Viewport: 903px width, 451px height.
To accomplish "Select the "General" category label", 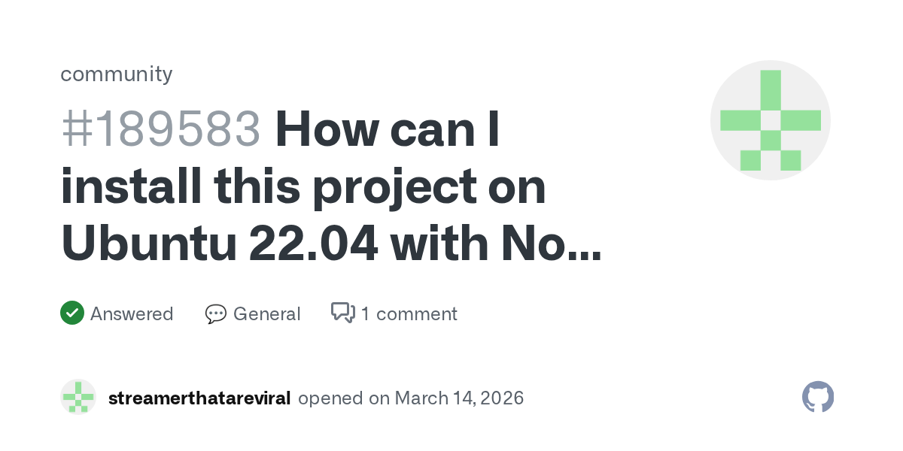I will pyautogui.click(x=266, y=313).
